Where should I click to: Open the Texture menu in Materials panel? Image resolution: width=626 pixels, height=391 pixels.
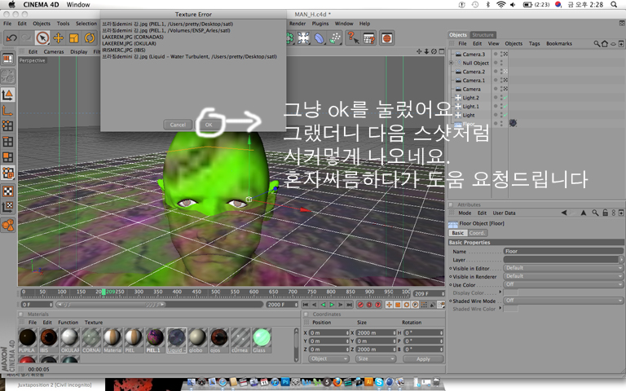pyautogui.click(x=94, y=323)
